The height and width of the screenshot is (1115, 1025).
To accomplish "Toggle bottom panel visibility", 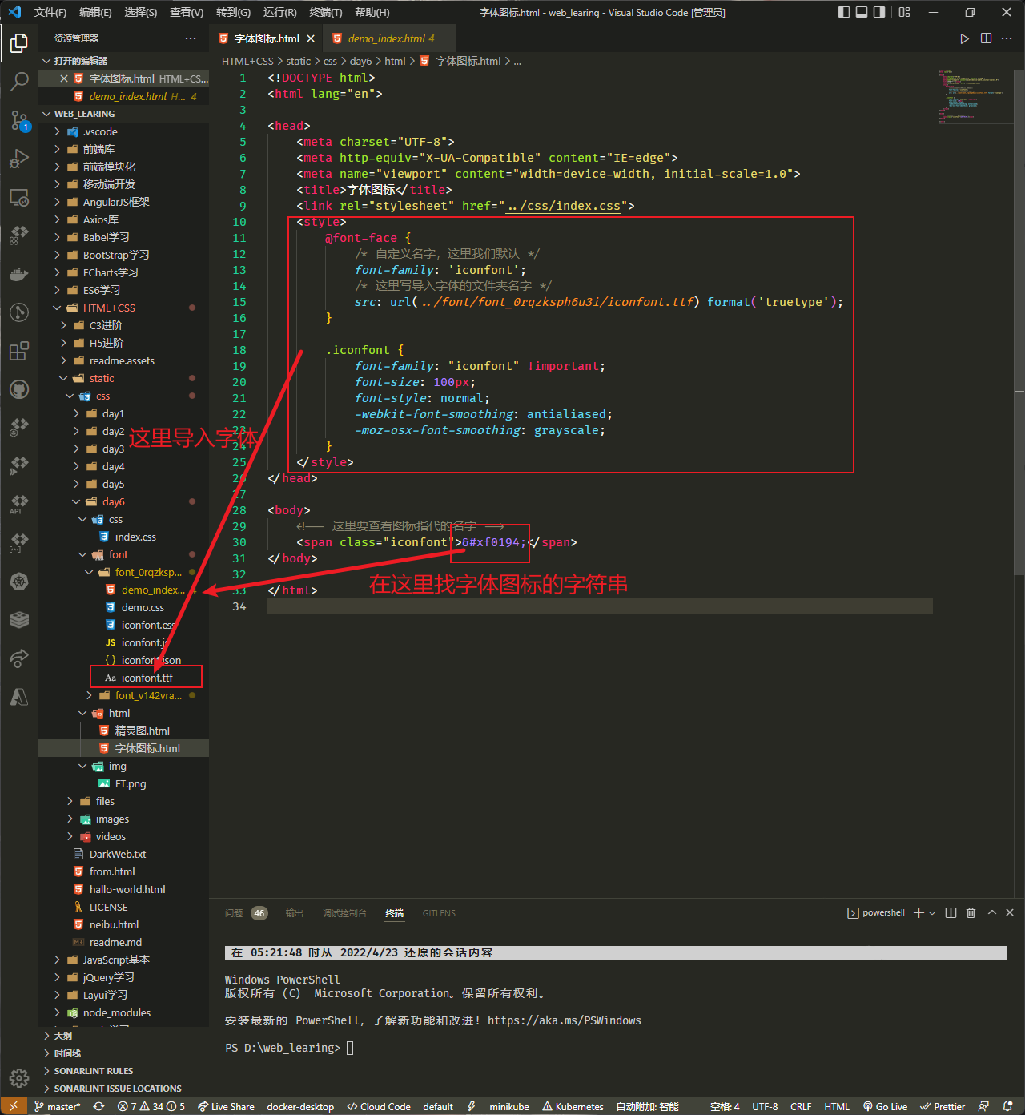I will [x=862, y=12].
